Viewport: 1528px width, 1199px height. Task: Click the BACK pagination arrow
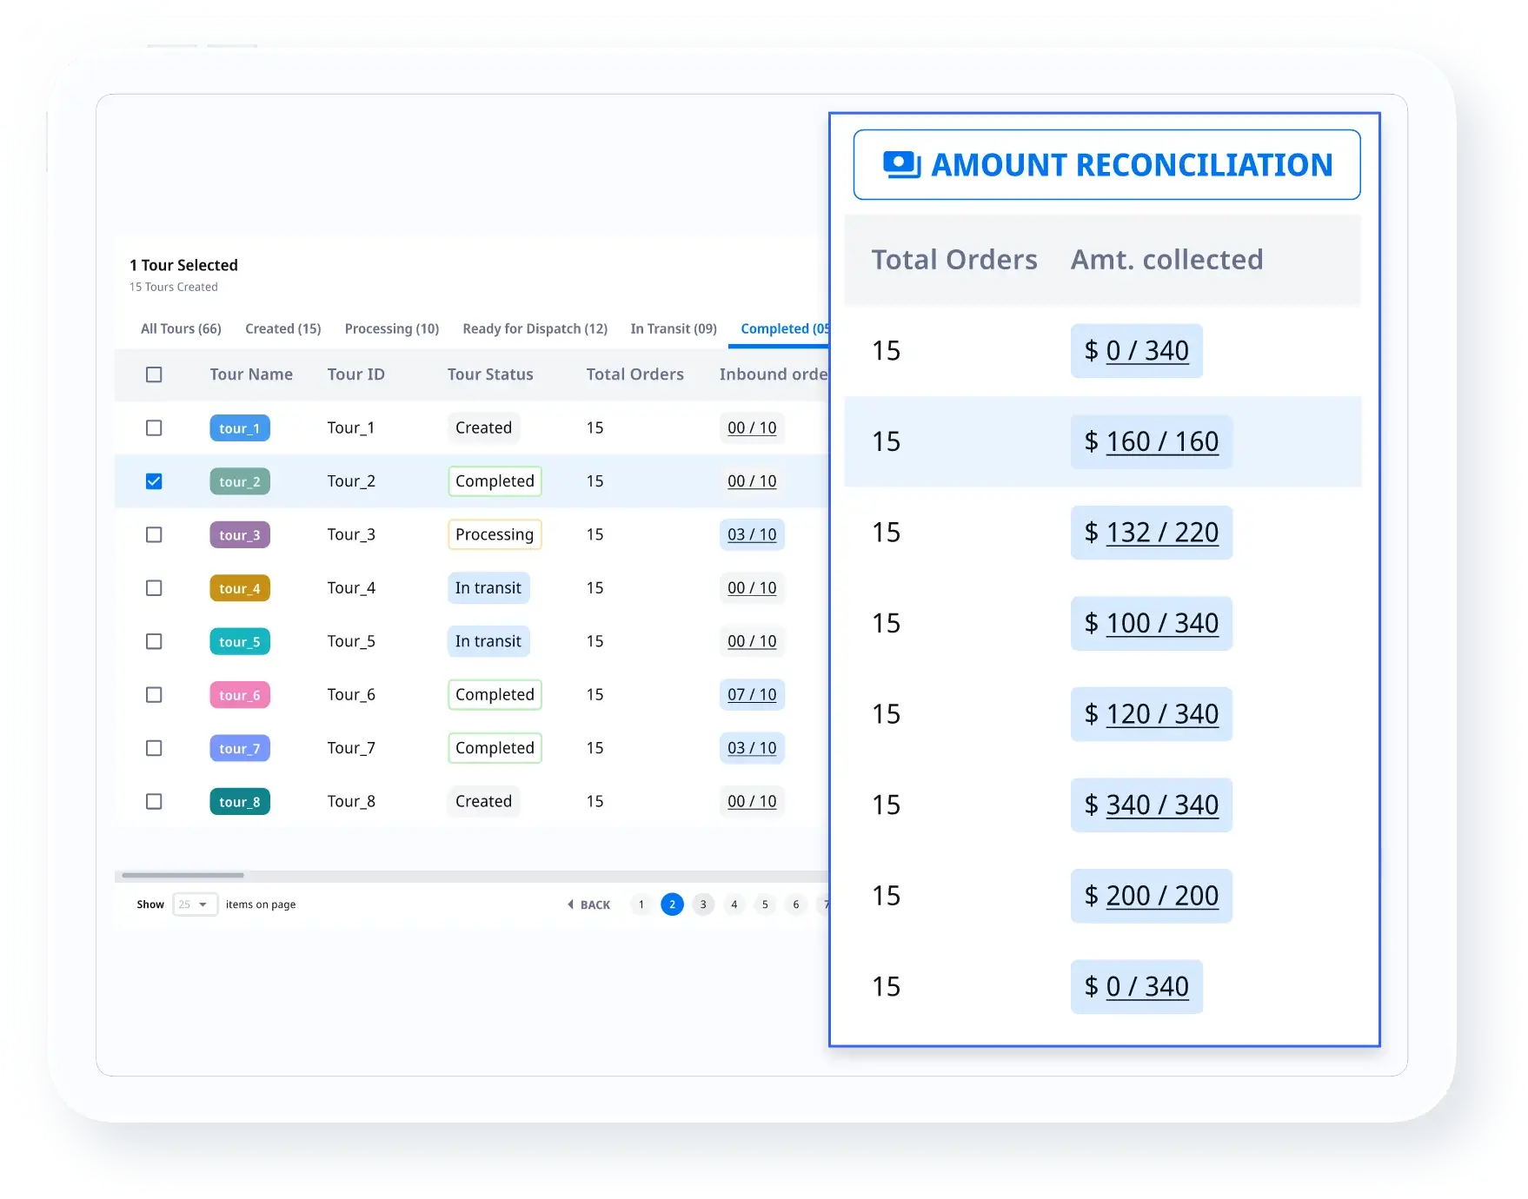coord(588,904)
